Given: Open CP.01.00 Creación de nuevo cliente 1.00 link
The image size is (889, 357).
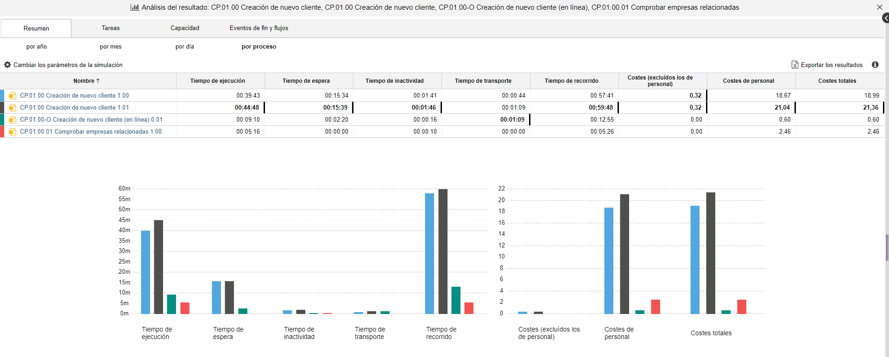Looking at the screenshot, I should (x=74, y=96).
